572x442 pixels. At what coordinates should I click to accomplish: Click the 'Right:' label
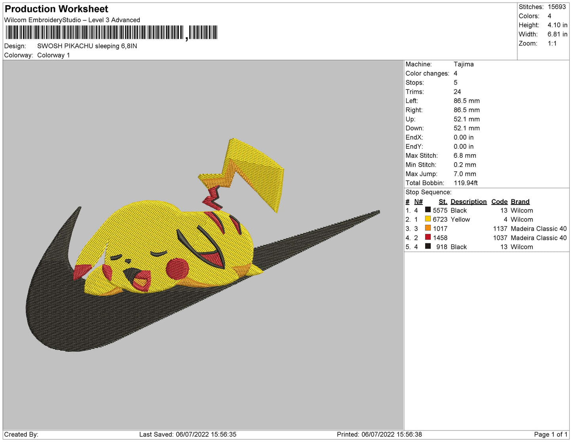pos(414,110)
